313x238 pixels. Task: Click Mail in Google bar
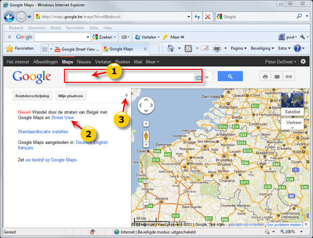tap(138, 62)
